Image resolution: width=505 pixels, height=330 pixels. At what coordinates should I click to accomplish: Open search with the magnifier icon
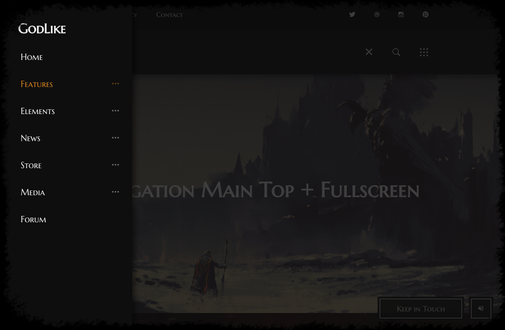pos(396,52)
